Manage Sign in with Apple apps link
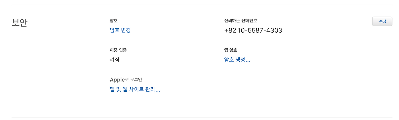Screen dimensions: 399x120 coord(135,89)
